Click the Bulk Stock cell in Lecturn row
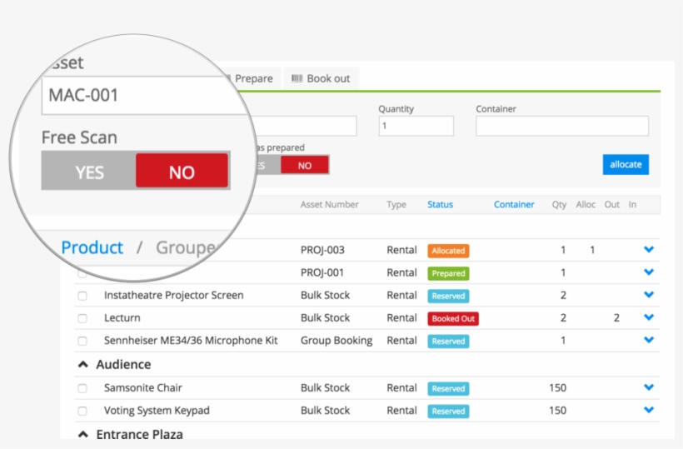The image size is (683, 449). (x=325, y=318)
